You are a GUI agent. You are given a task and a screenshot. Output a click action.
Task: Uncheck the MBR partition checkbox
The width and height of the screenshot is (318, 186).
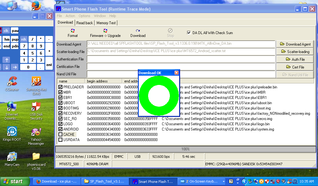click(61, 92)
